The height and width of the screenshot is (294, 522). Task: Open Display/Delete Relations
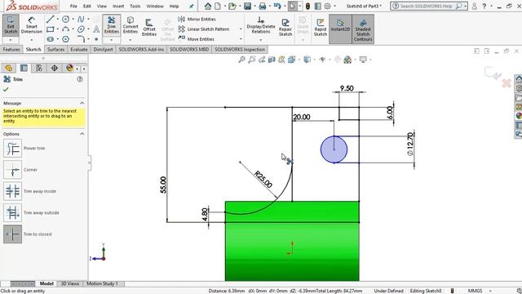tap(261, 25)
